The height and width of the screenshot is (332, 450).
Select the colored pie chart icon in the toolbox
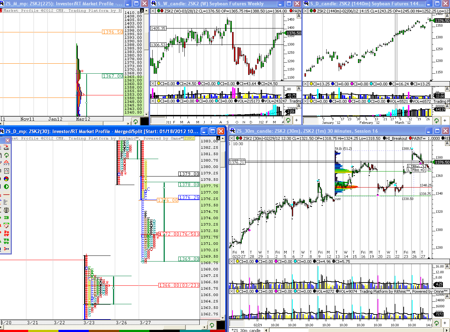pos(6,179)
